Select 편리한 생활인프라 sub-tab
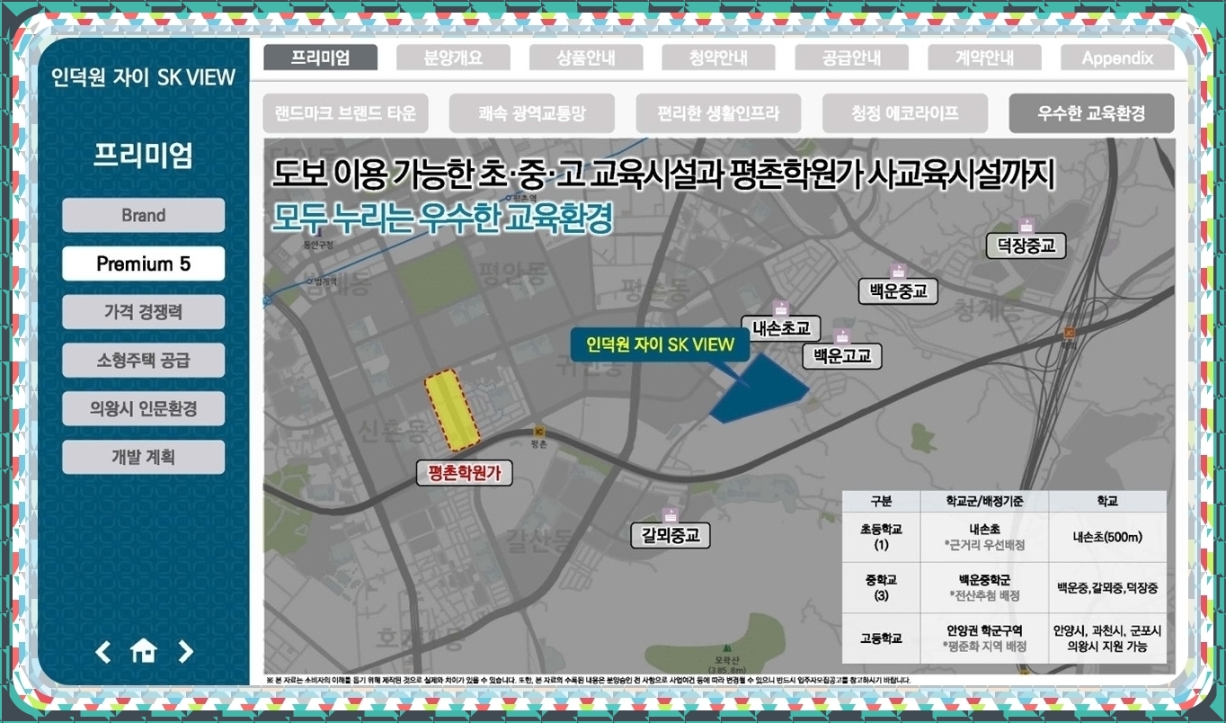 pyautogui.click(x=718, y=113)
